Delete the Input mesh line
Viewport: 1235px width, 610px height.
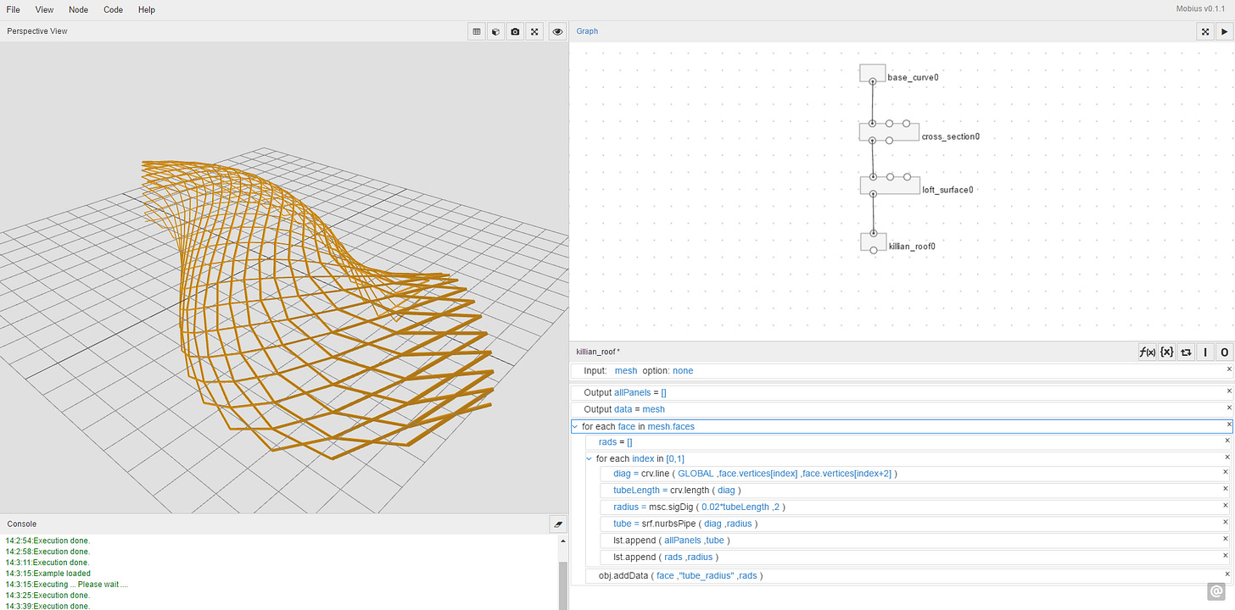[1228, 369]
